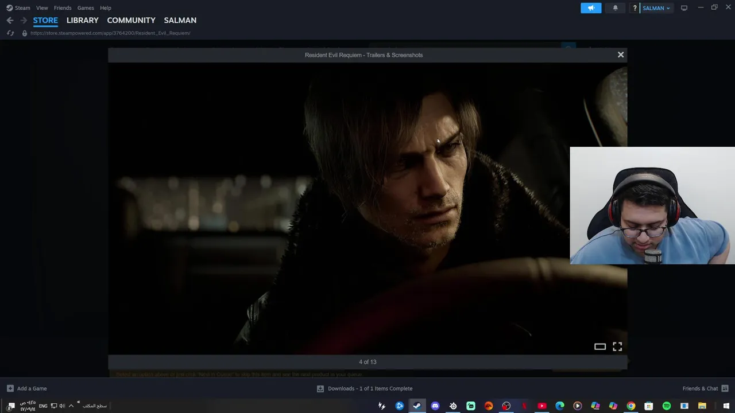Open Microsoft Edge from the taskbar
This screenshot has width=735, height=413.
[x=560, y=406]
